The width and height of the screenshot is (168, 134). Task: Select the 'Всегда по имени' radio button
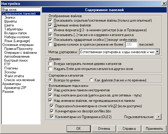50,80
